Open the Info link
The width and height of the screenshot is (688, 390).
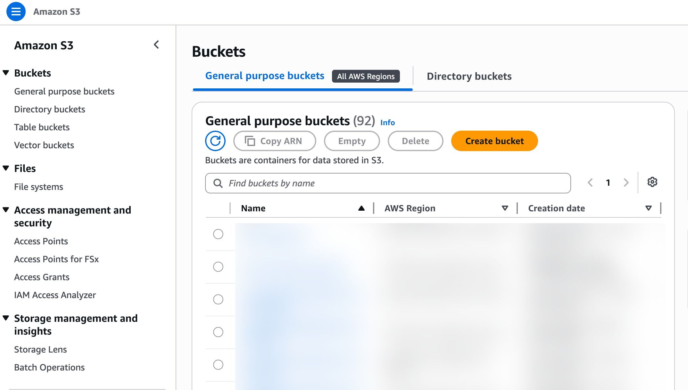pos(387,123)
